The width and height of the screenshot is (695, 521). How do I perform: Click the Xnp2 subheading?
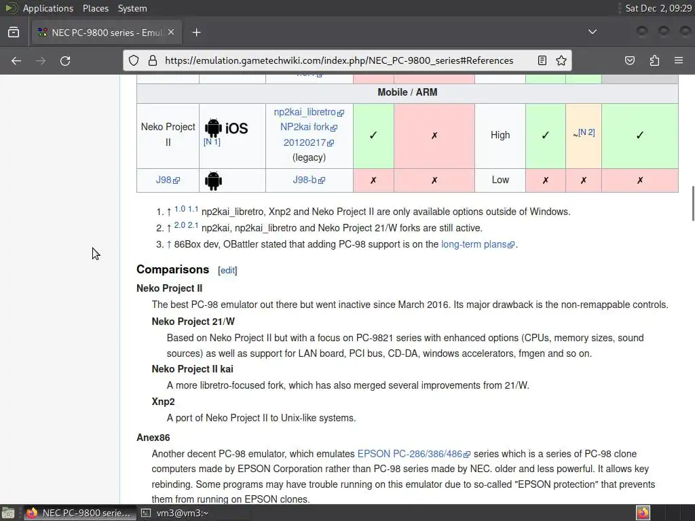point(163,402)
